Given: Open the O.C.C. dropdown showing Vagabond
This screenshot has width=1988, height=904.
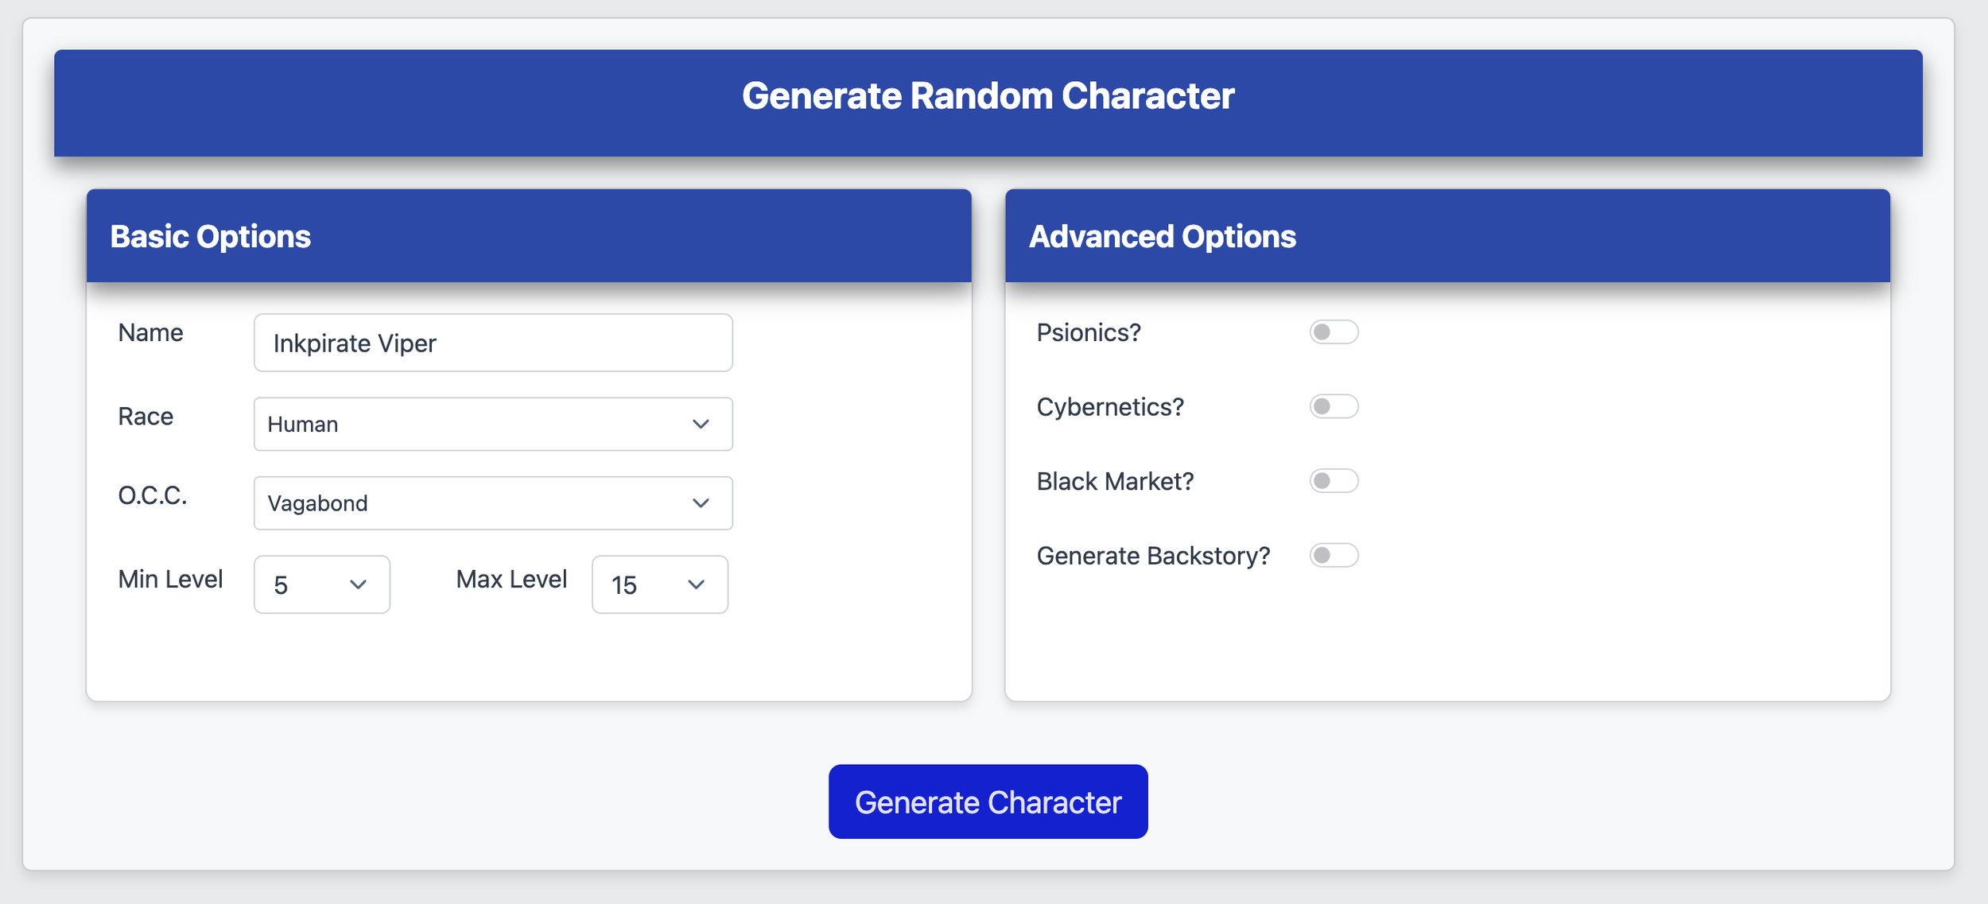Looking at the screenshot, I should pos(493,503).
